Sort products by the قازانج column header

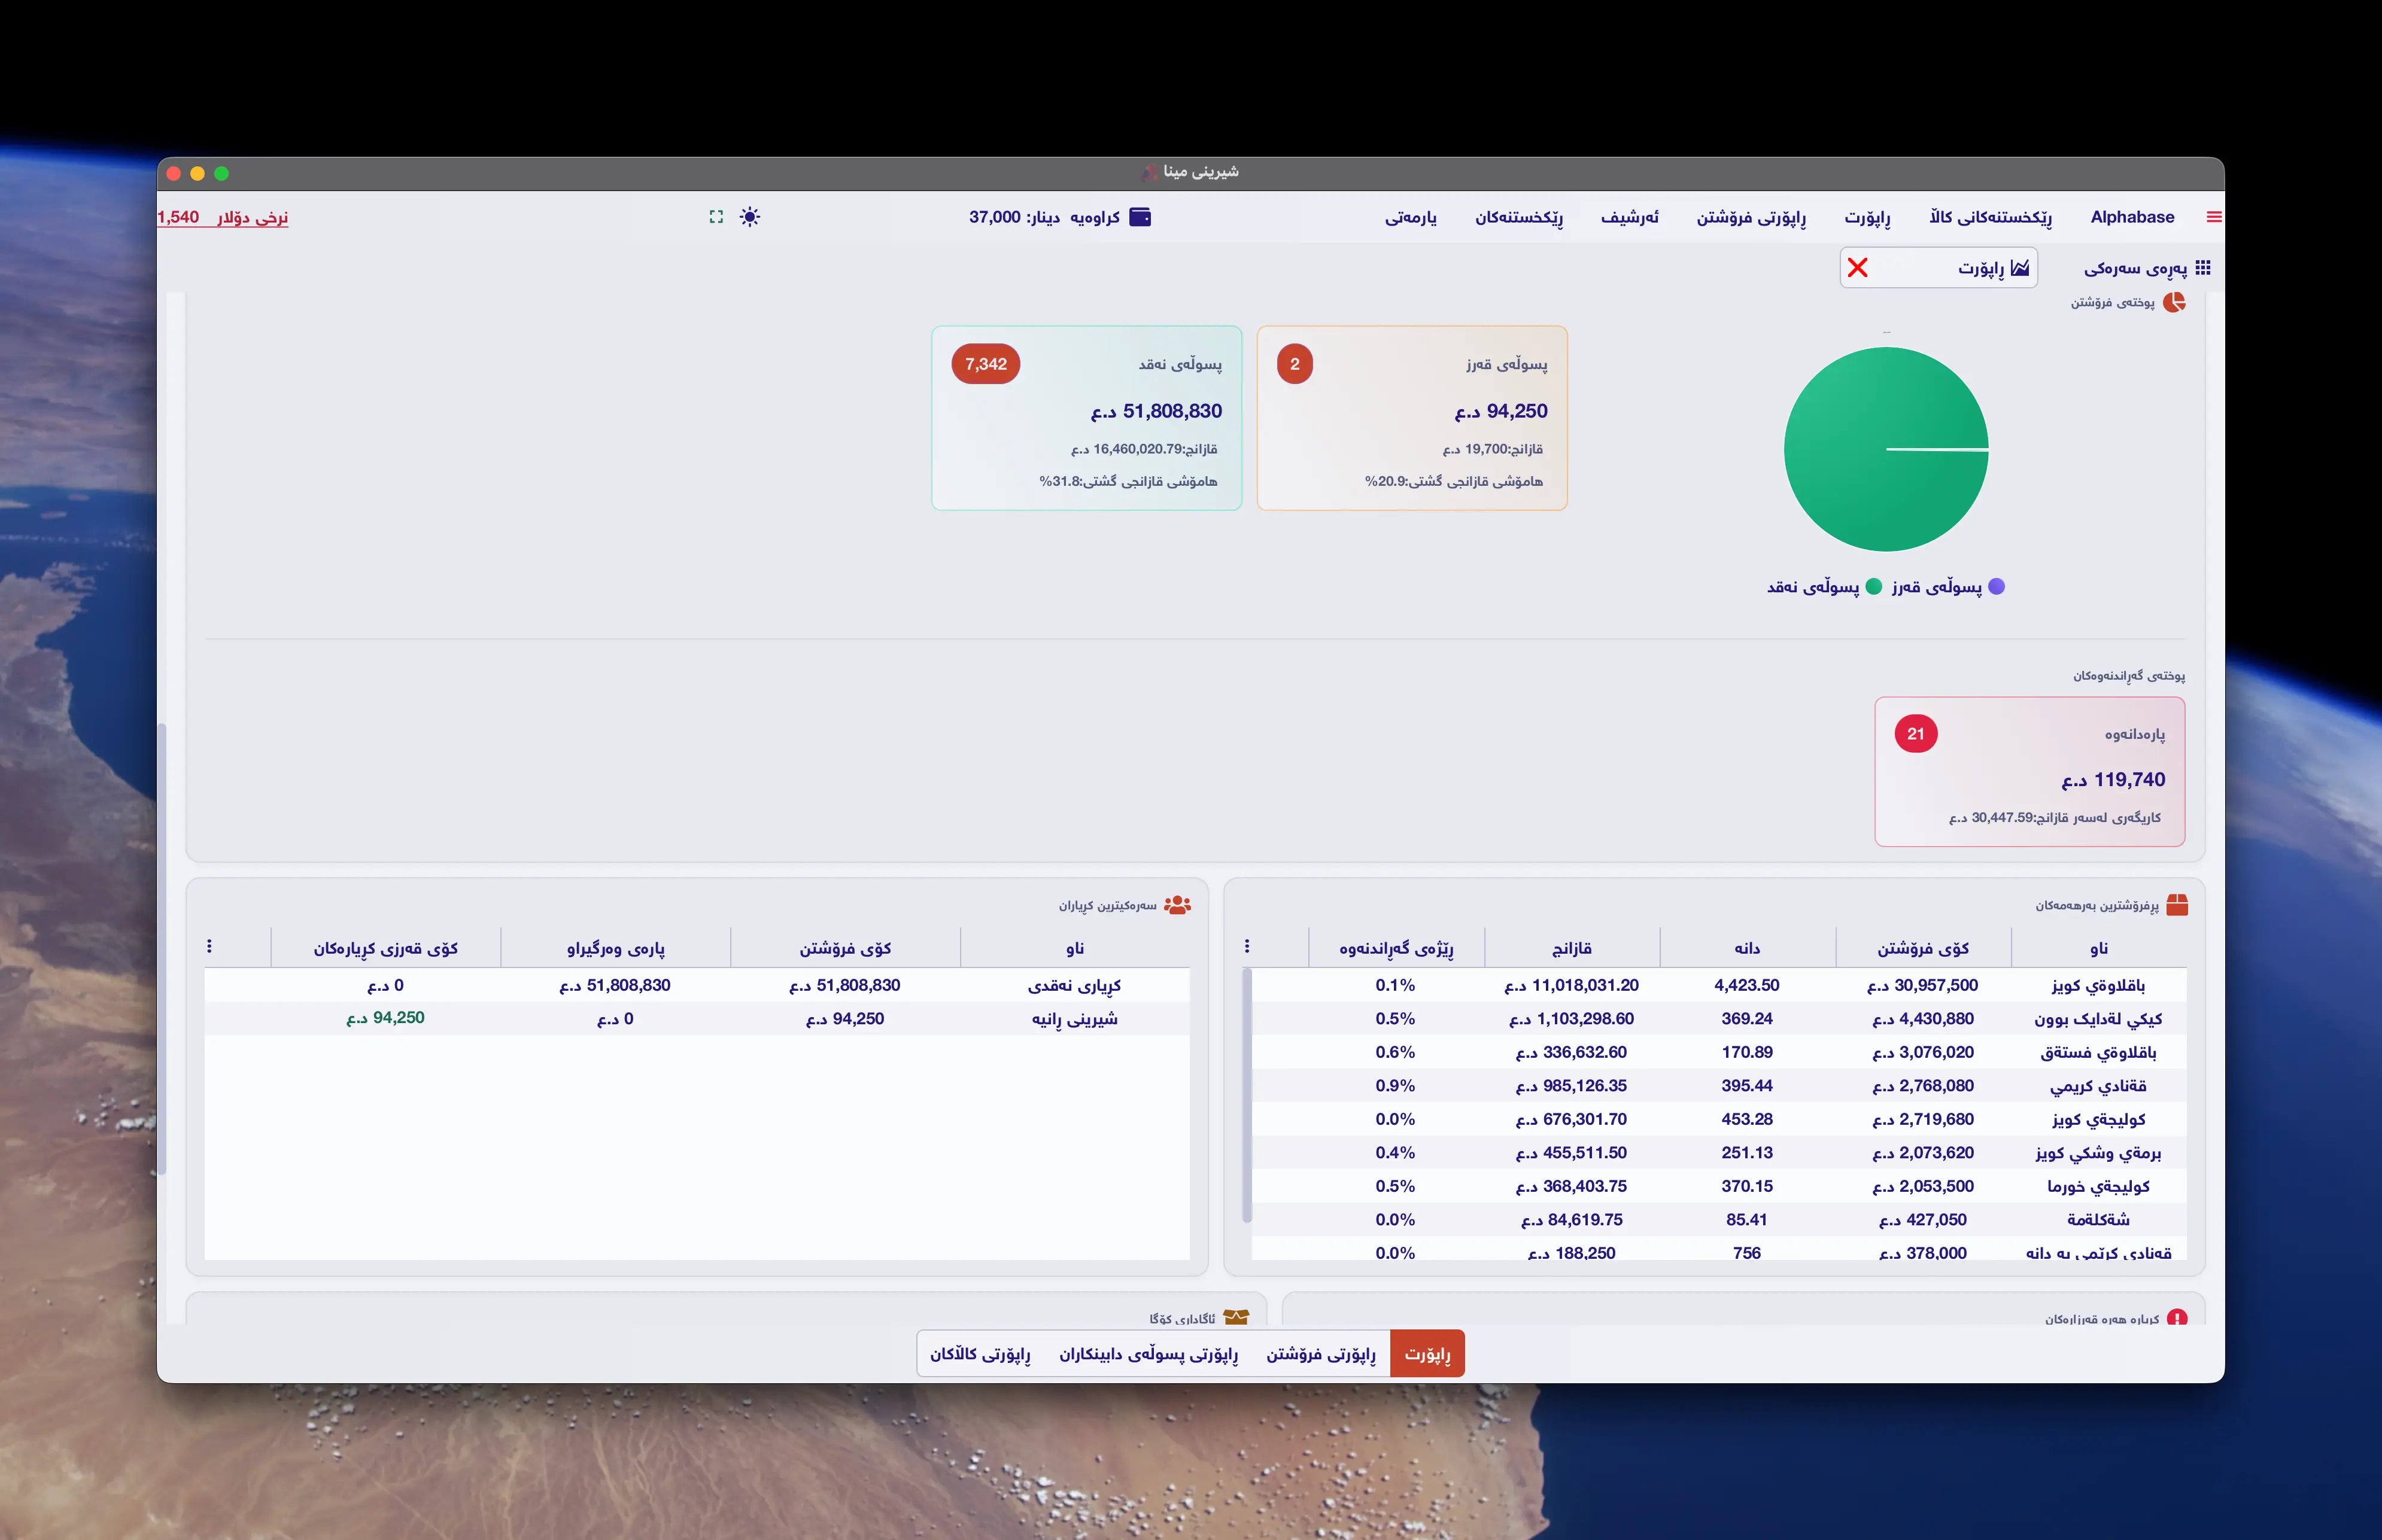(1572, 948)
